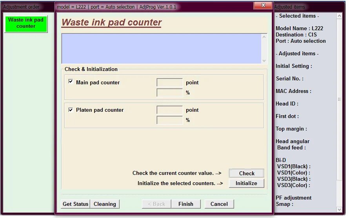Screen dimensions: 349x218
Task: Click the 'VSD3(Color) :' entry
Action: 294,185
